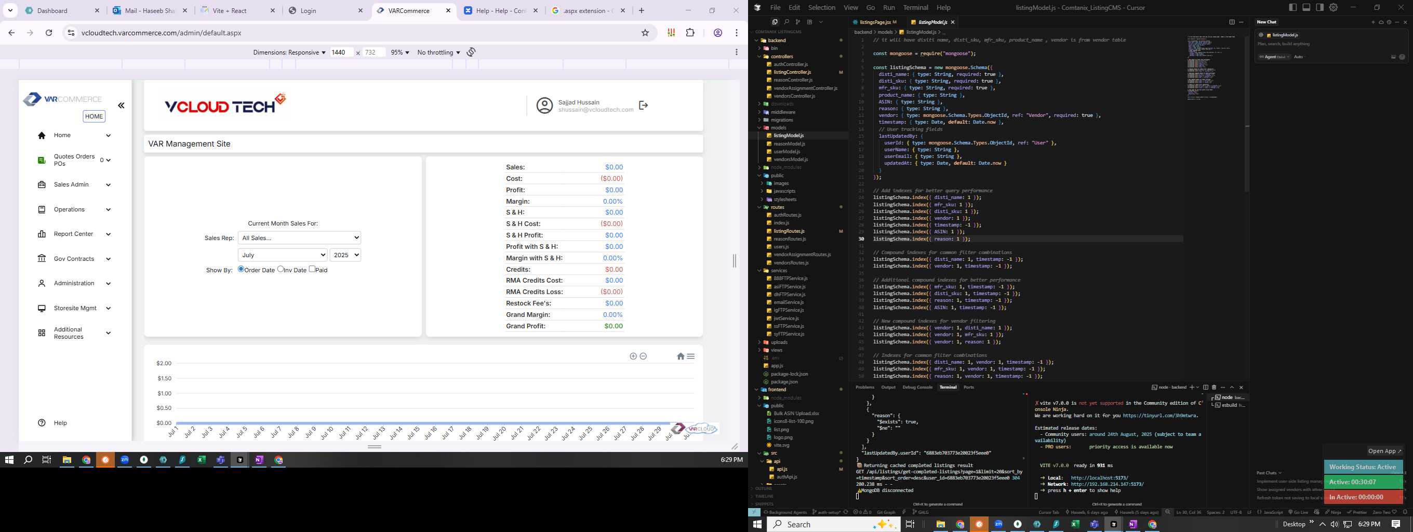The image size is (1413, 532).
Task: Collapse the VARCommerce sidebar with double-chevron icon
Action: click(121, 105)
